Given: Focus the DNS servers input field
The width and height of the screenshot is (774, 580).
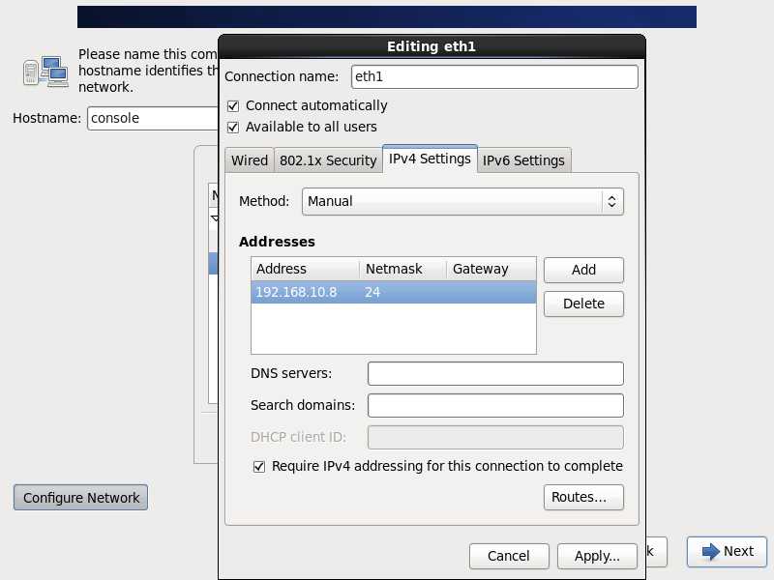Looking at the screenshot, I should click(495, 374).
